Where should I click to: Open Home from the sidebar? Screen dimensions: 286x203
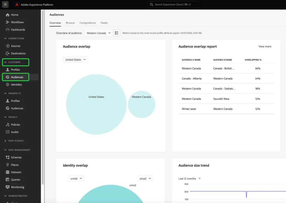coord(15,15)
